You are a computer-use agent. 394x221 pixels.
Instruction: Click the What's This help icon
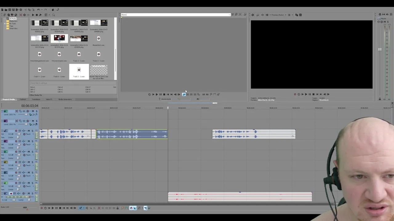pos(58,10)
